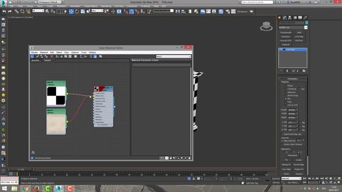Choose the Map Channel radio option
This screenshot has width=342, height=192.
(x=282, y=141)
